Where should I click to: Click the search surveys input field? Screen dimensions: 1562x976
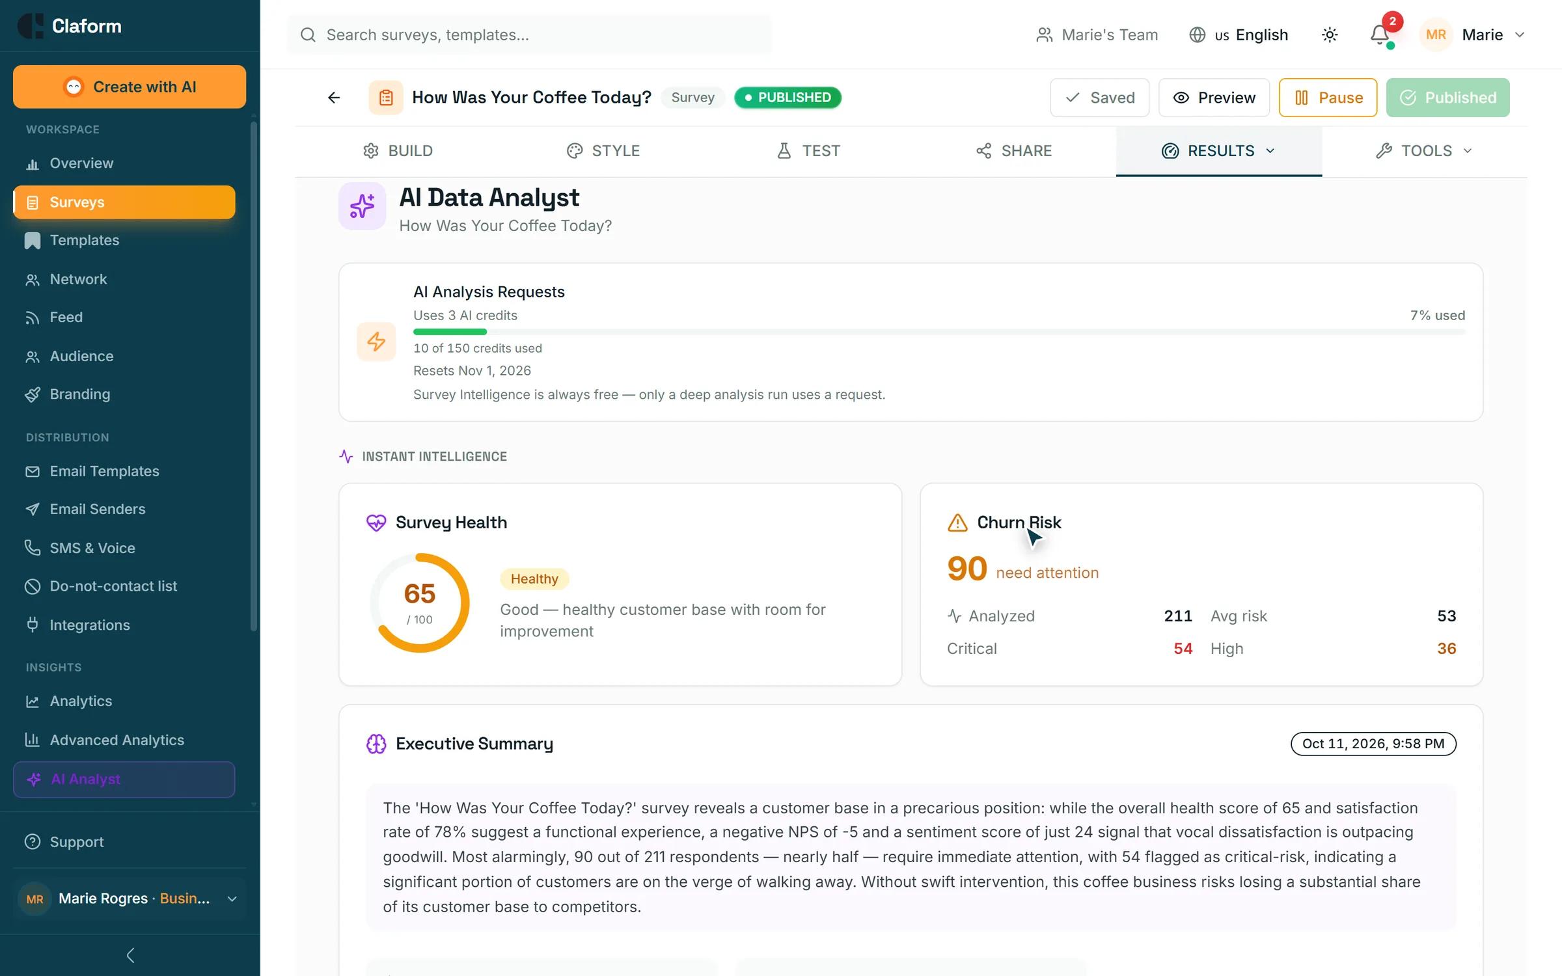pyautogui.click(x=528, y=34)
